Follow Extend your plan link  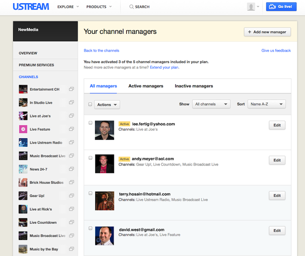click(165, 68)
